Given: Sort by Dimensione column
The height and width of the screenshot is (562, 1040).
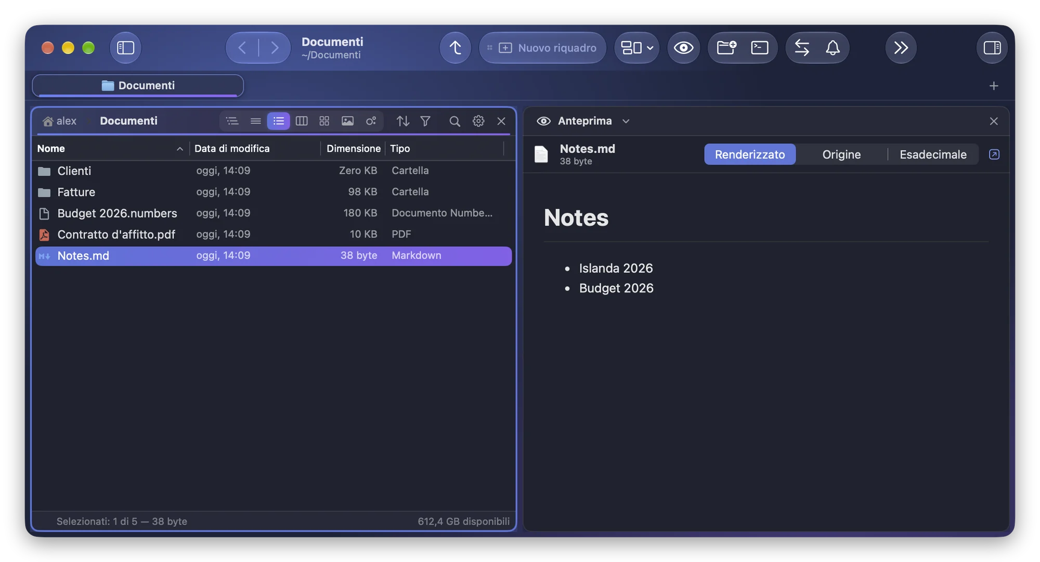Looking at the screenshot, I should point(354,149).
